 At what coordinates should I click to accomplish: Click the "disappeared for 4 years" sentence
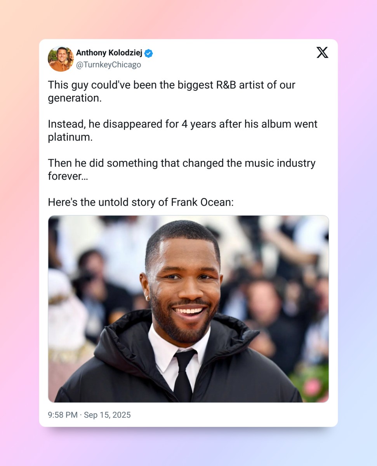click(182, 124)
